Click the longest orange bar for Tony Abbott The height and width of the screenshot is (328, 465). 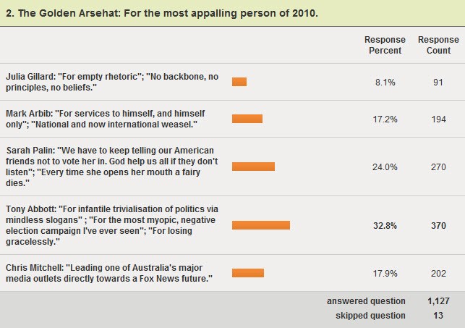(x=261, y=225)
